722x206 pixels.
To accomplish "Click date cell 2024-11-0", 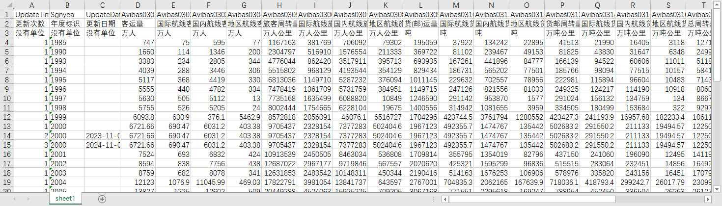I will coord(103,145).
